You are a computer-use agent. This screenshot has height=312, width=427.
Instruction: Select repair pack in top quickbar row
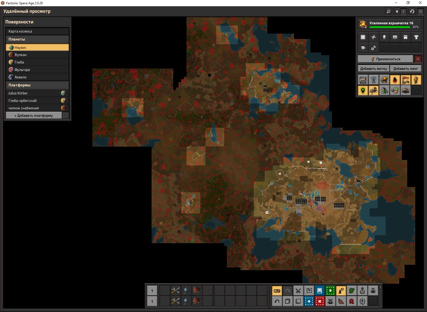pos(176,291)
